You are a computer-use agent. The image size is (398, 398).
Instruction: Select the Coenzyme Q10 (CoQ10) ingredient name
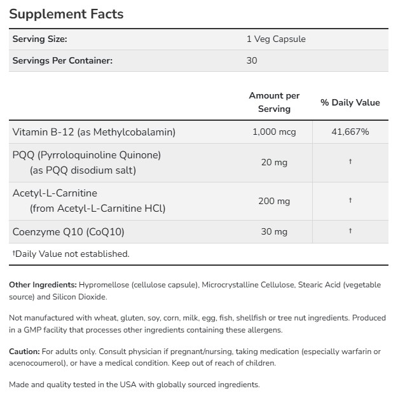coord(69,231)
